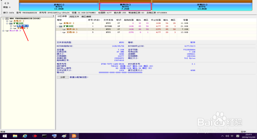Click the HD0 hard disk icon in the tree

coord(7,19)
